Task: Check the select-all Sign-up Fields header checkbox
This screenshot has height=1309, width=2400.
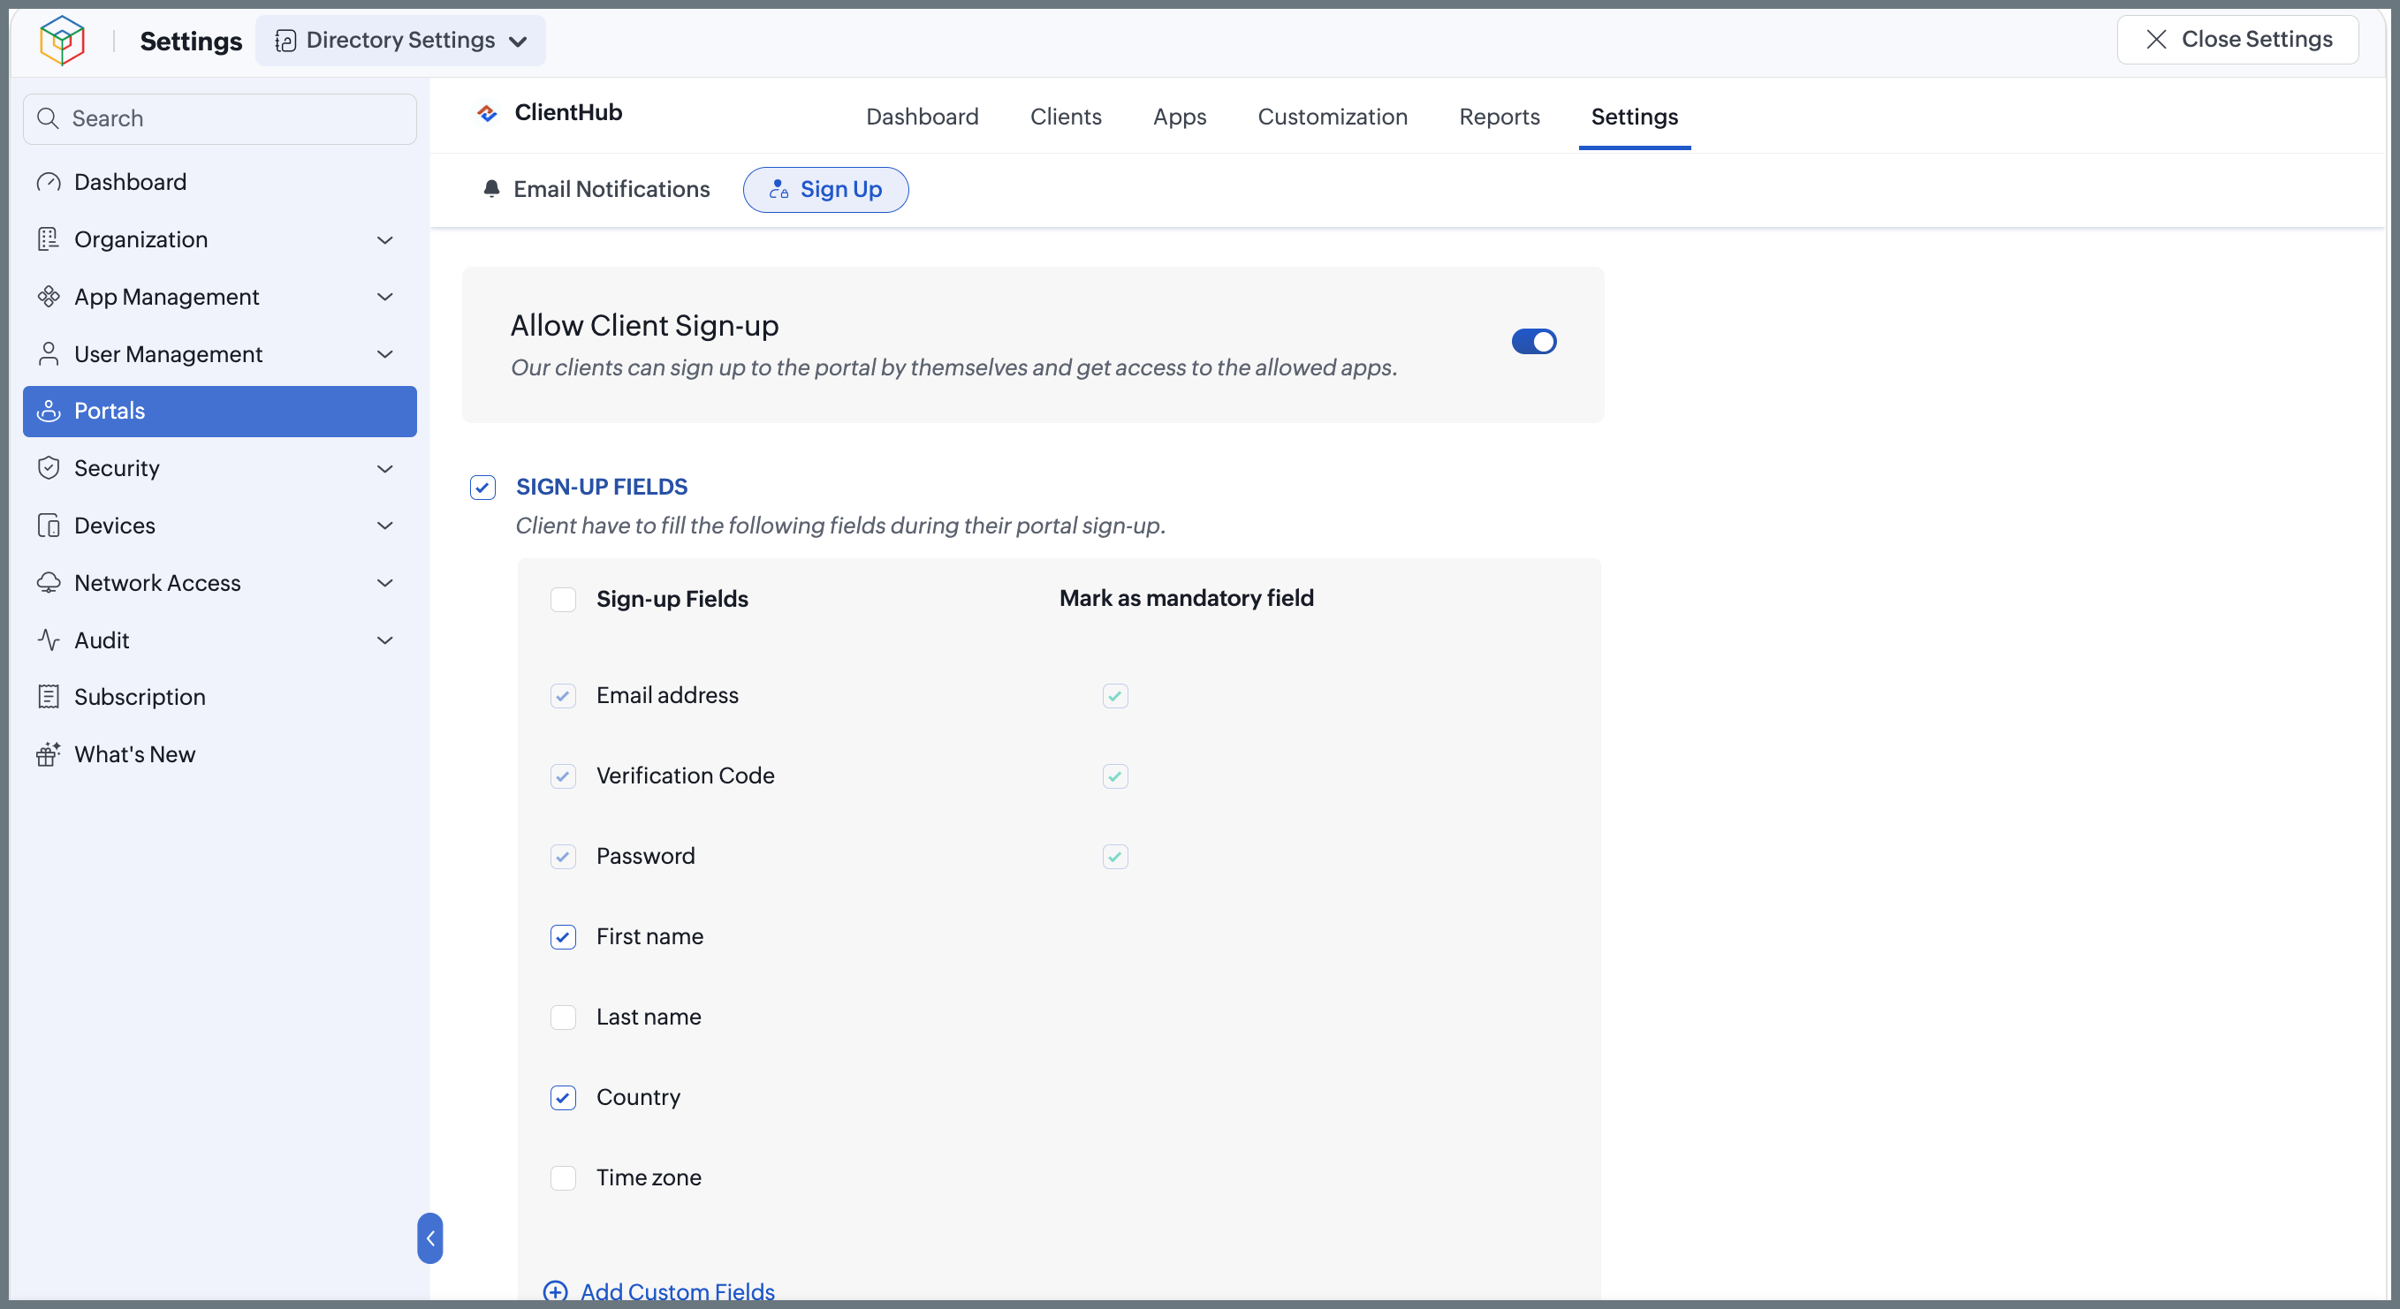Action: [563, 599]
